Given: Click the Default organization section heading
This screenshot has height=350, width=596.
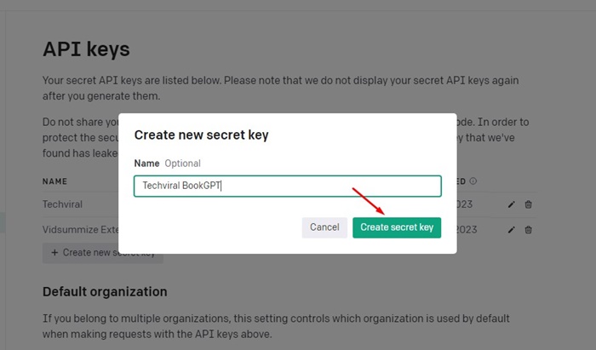Looking at the screenshot, I should 105,291.
